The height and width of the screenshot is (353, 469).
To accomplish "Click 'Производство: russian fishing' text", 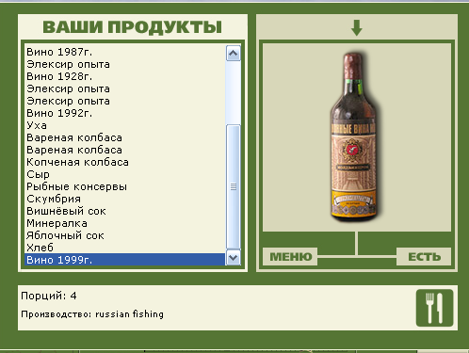I will tap(92, 314).
